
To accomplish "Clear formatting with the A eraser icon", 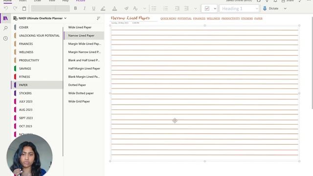I will (x=135, y=8).
